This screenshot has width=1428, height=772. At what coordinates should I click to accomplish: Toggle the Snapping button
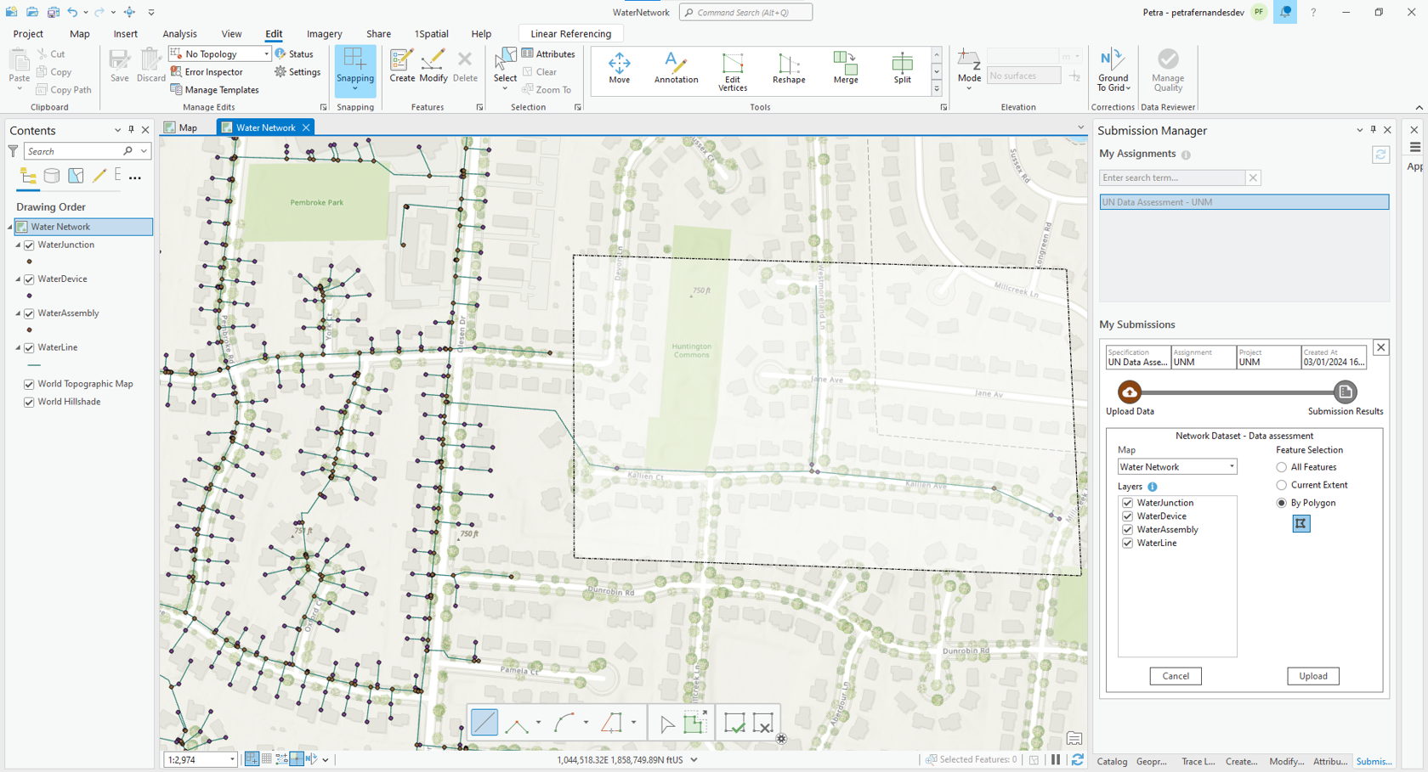coord(354,68)
